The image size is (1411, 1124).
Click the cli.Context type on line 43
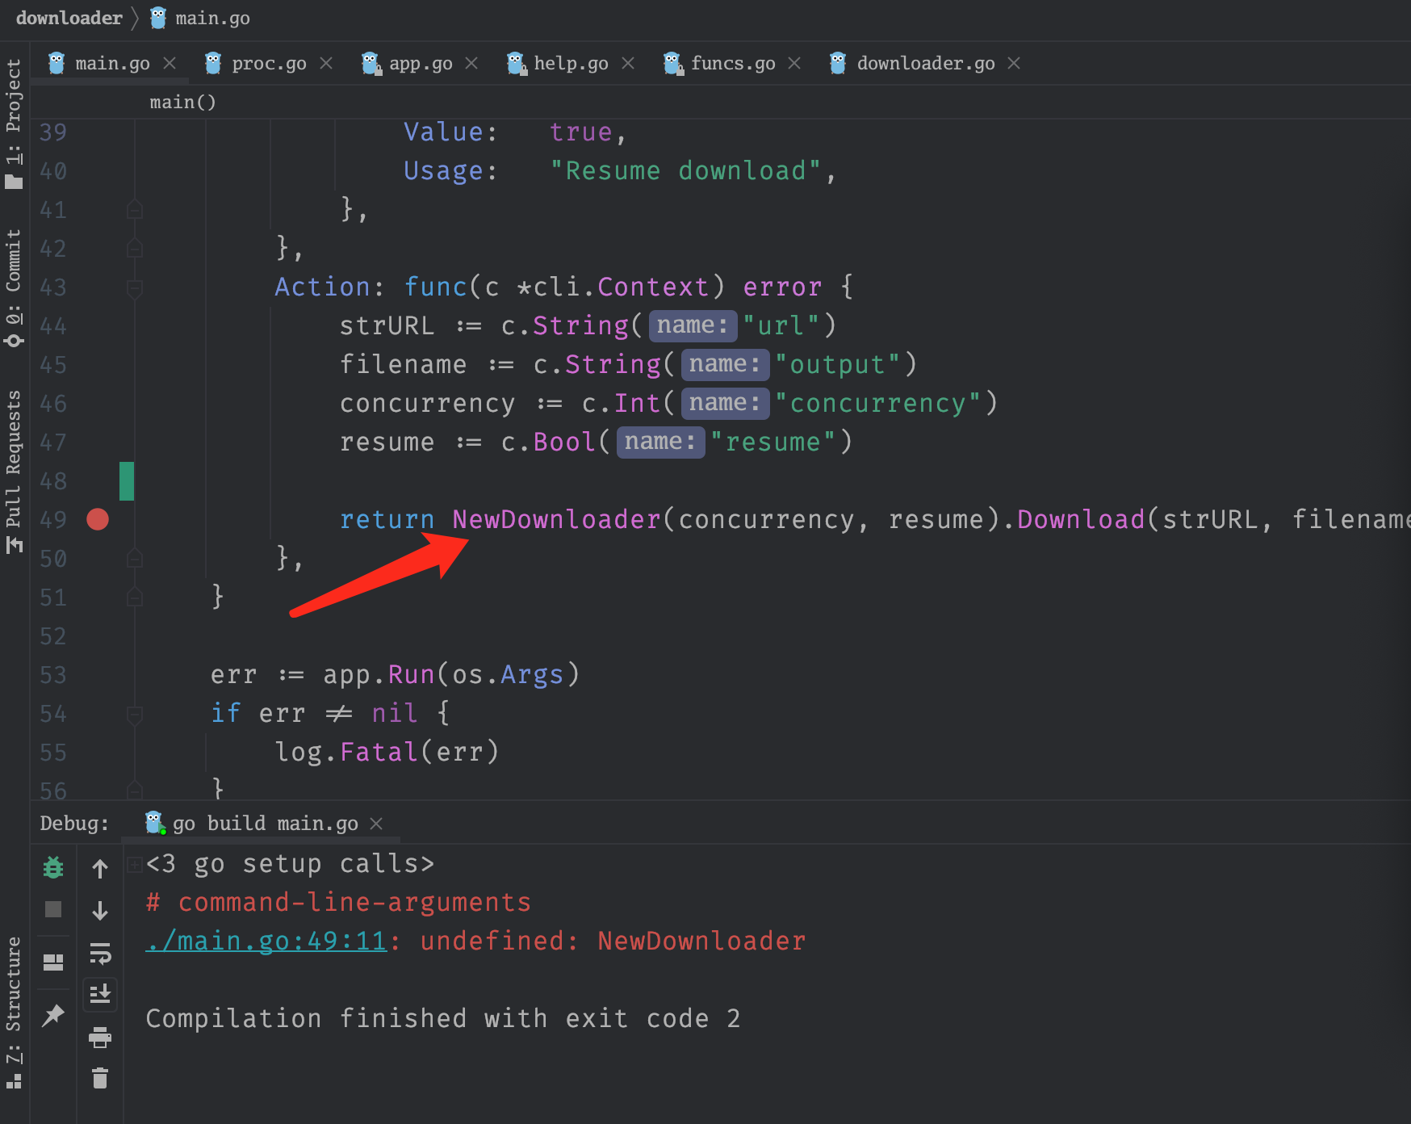click(x=621, y=287)
